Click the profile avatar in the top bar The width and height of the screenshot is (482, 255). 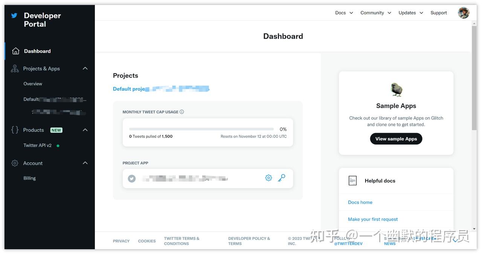(464, 12)
